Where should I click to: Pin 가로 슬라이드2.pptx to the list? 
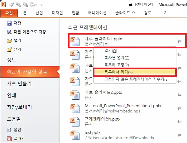tap(179, 95)
